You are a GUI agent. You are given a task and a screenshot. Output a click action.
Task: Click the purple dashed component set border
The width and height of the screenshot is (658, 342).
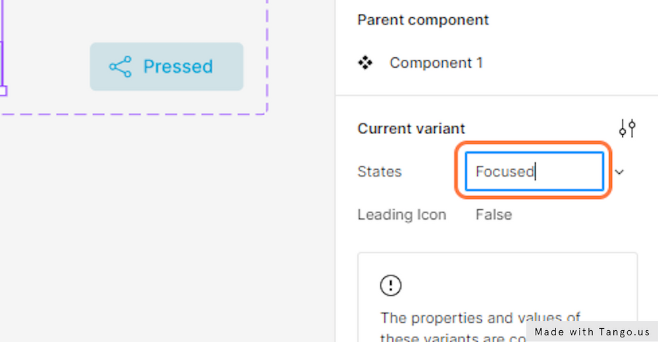click(x=267, y=57)
